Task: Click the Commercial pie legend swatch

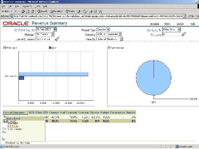Action: 109,48
